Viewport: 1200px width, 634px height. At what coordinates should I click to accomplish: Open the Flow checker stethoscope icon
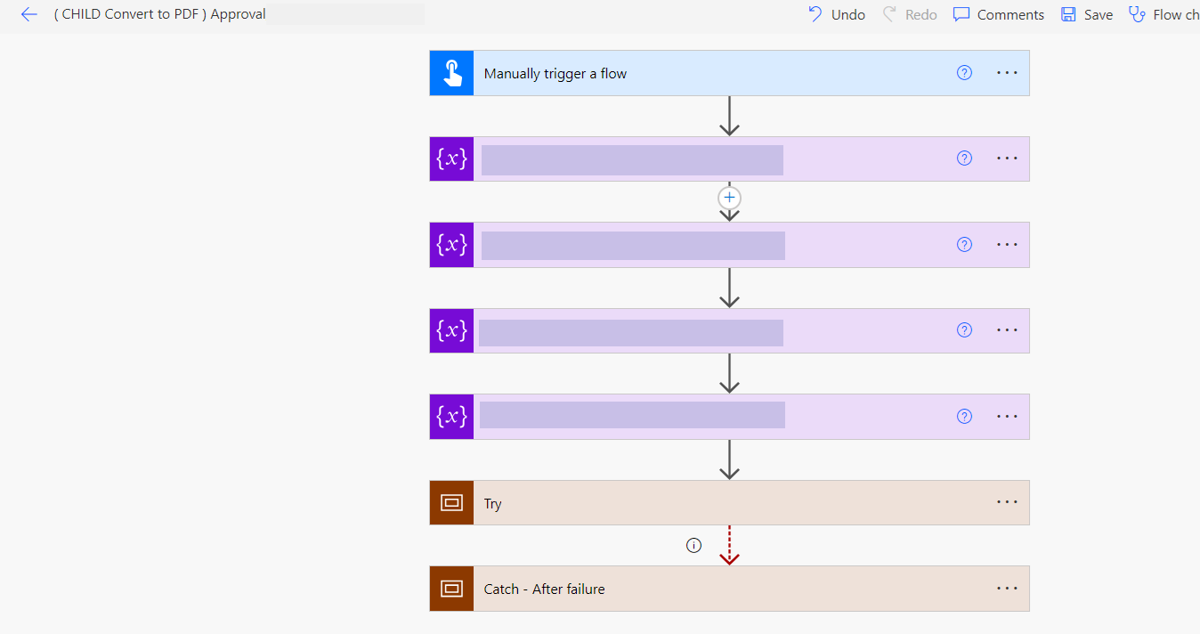1137,14
